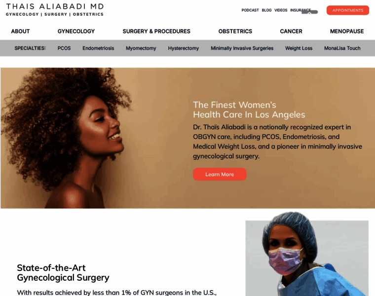
Task: Expand the Obstetrics menu
Action: [235, 31]
